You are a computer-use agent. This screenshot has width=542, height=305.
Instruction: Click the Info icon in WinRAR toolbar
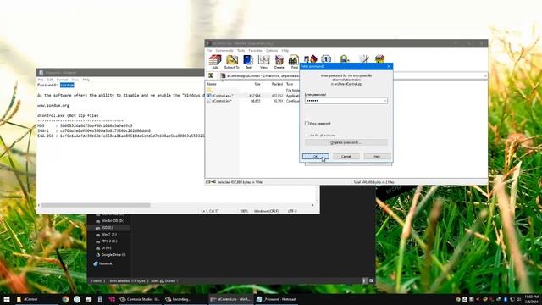click(x=326, y=58)
